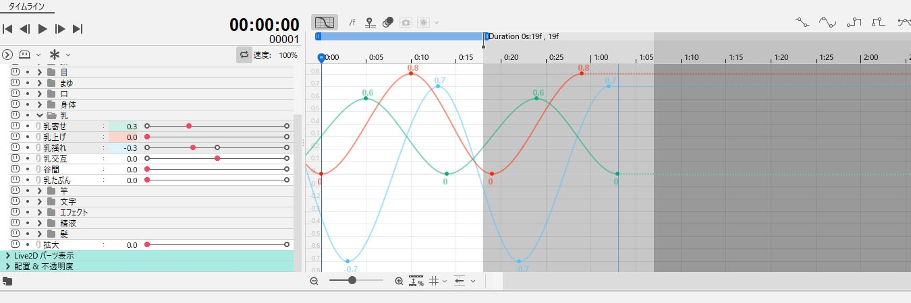Expand the Live2D パーツ表示 section
Image resolution: width=911 pixels, height=303 pixels.
click(7, 256)
